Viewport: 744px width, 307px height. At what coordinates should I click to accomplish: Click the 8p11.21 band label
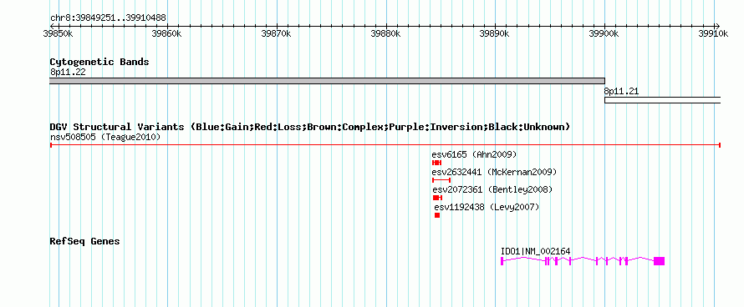pyautogui.click(x=622, y=91)
